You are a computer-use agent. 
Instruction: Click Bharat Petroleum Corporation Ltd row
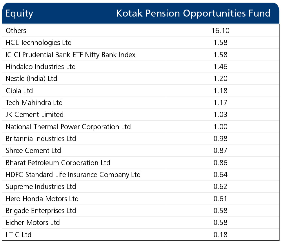pyautogui.click(x=141, y=163)
